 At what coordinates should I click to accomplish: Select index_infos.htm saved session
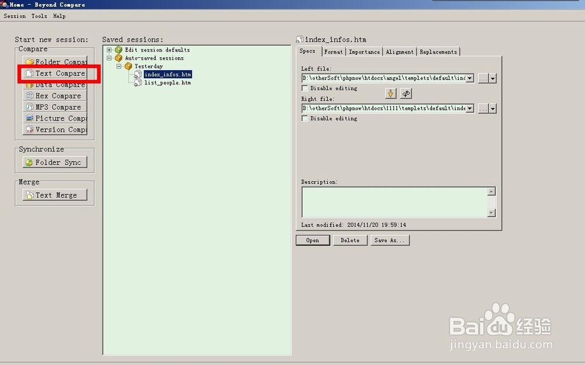(168, 75)
